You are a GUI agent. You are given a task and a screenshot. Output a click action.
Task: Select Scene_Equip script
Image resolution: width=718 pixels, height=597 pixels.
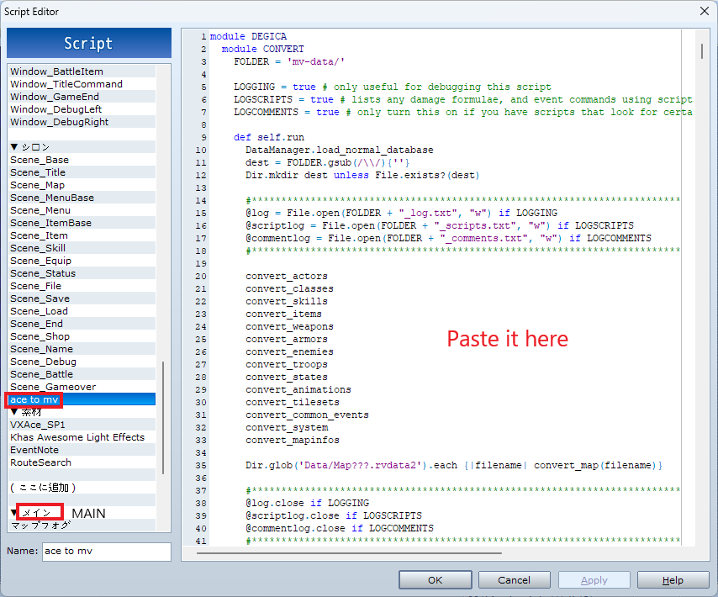pyautogui.click(x=82, y=261)
